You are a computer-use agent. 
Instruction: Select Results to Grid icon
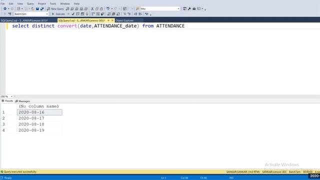click(x=113, y=14)
